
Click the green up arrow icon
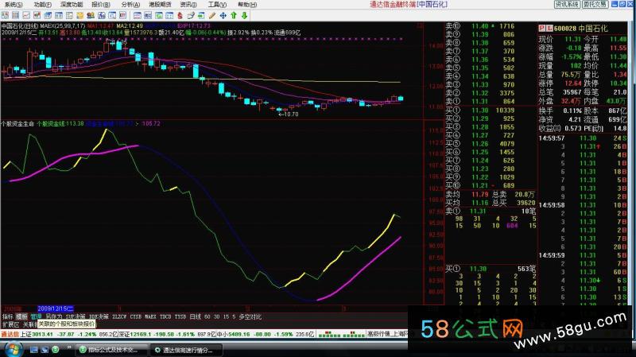coord(234,15)
